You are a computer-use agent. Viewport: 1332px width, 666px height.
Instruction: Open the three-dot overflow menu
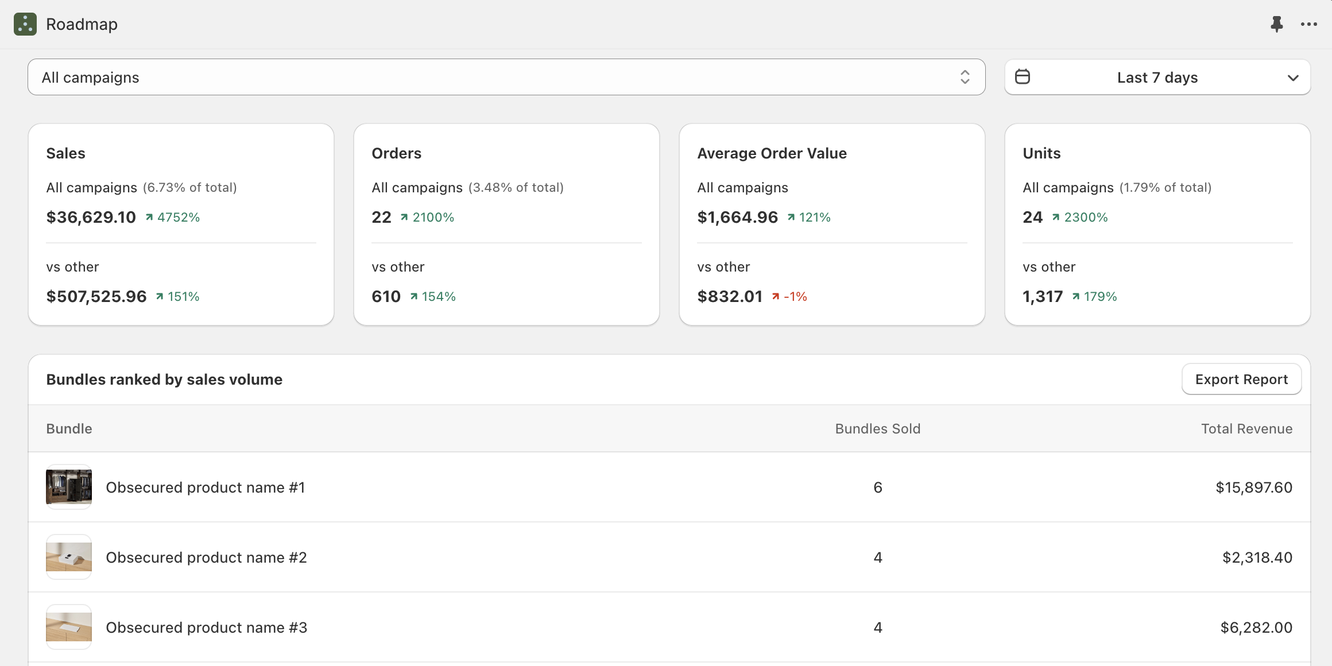point(1308,24)
